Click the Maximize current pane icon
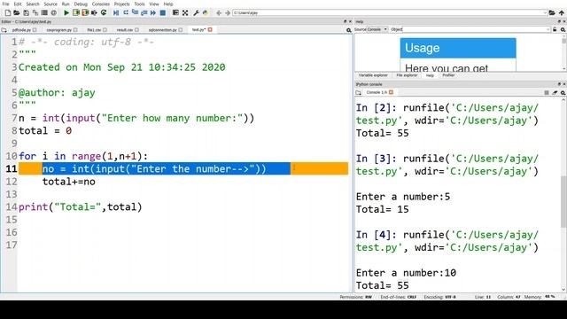Screen dimensions: 567x319 [x=175, y=13]
